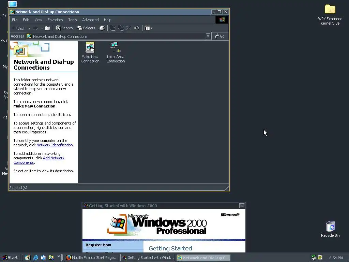Click the Delete X toolbar icon
The height and width of the screenshot is (262, 349).
point(128,28)
